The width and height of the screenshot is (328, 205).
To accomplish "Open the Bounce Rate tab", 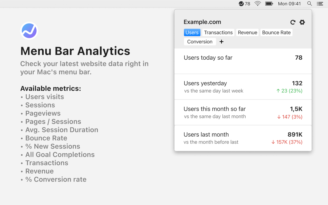I will [x=276, y=33].
